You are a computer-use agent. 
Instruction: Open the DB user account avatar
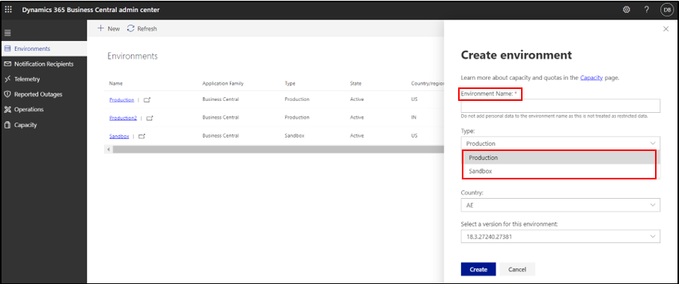pos(667,10)
